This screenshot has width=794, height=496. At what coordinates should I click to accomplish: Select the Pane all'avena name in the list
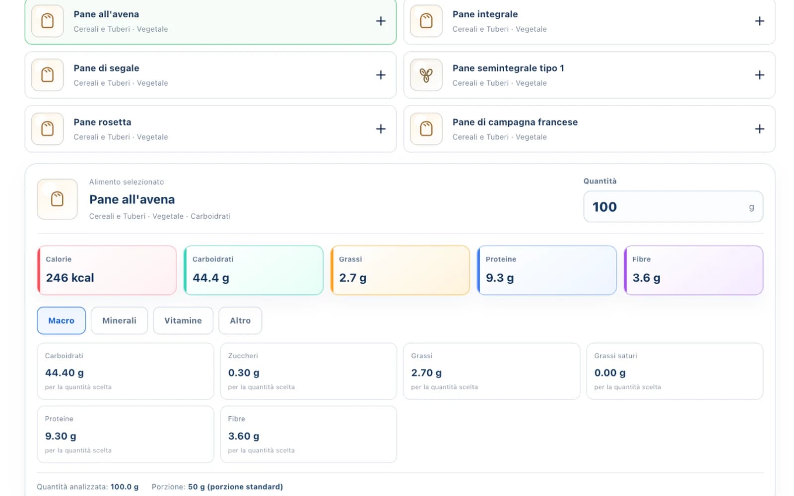[x=106, y=14]
